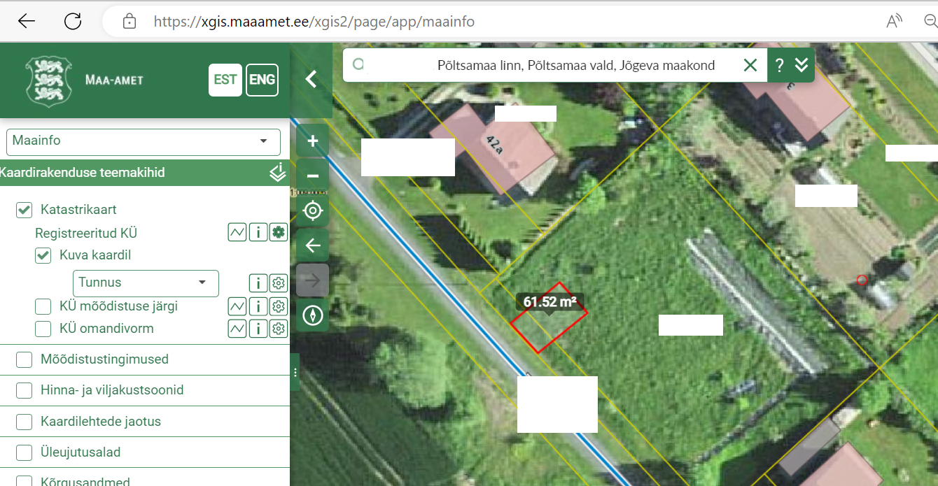The width and height of the screenshot is (938, 486).
Task: Collapse the left sidebar panel arrow
Action: tap(311, 79)
